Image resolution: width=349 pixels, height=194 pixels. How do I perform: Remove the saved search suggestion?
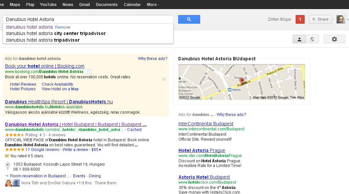pos(62,27)
